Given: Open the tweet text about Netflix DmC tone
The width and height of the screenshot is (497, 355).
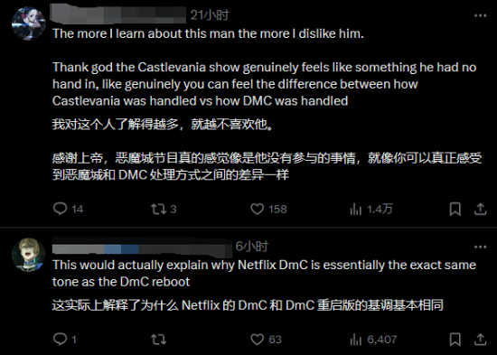Looking at the screenshot, I should [265, 273].
